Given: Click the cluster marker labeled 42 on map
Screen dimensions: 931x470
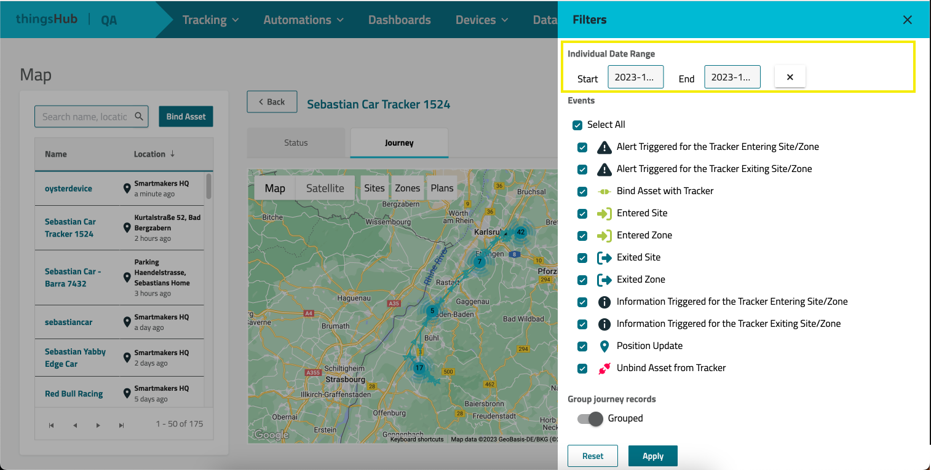Looking at the screenshot, I should pos(520,232).
